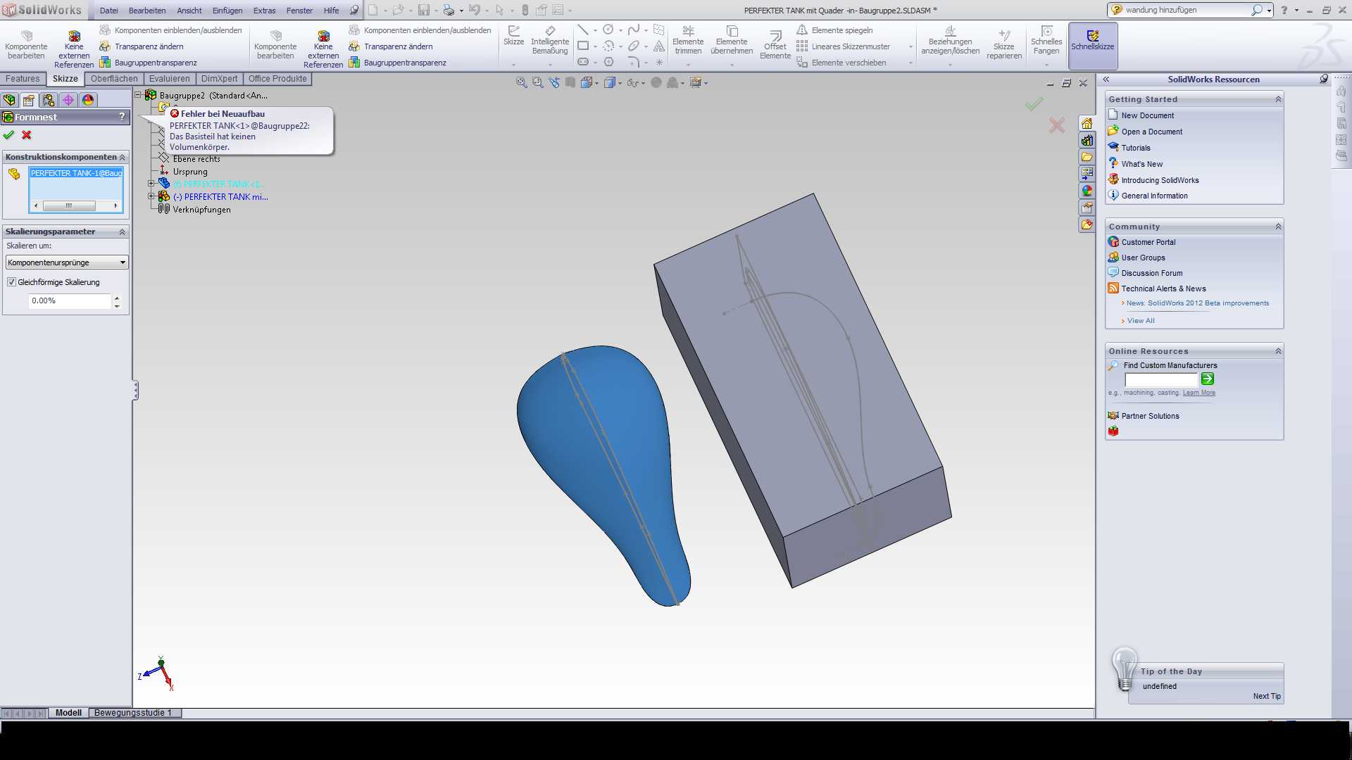This screenshot has width=1352, height=760.
Task: Select the Polygon sketch tool
Action: click(608, 62)
